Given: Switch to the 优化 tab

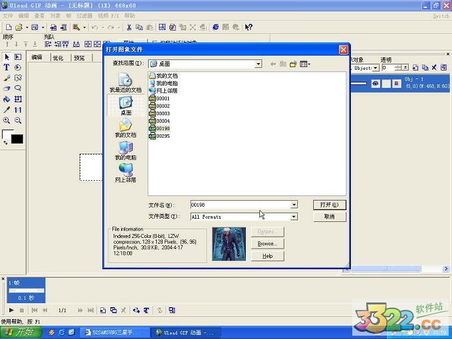Looking at the screenshot, I should click(58, 58).
